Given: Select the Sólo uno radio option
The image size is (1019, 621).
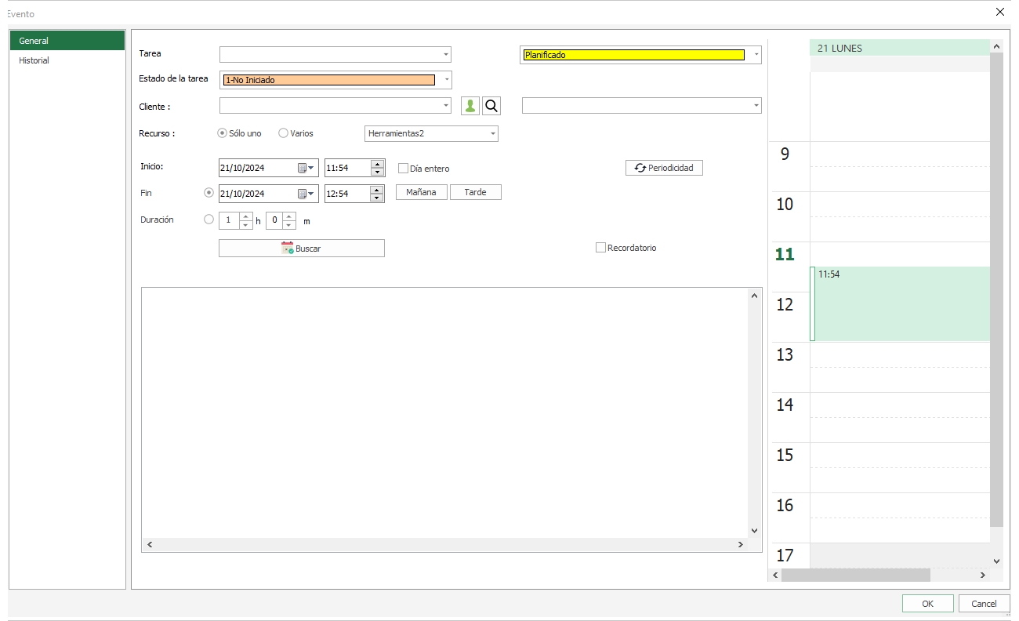Looking at the screenshot, I should pos(222,133).
